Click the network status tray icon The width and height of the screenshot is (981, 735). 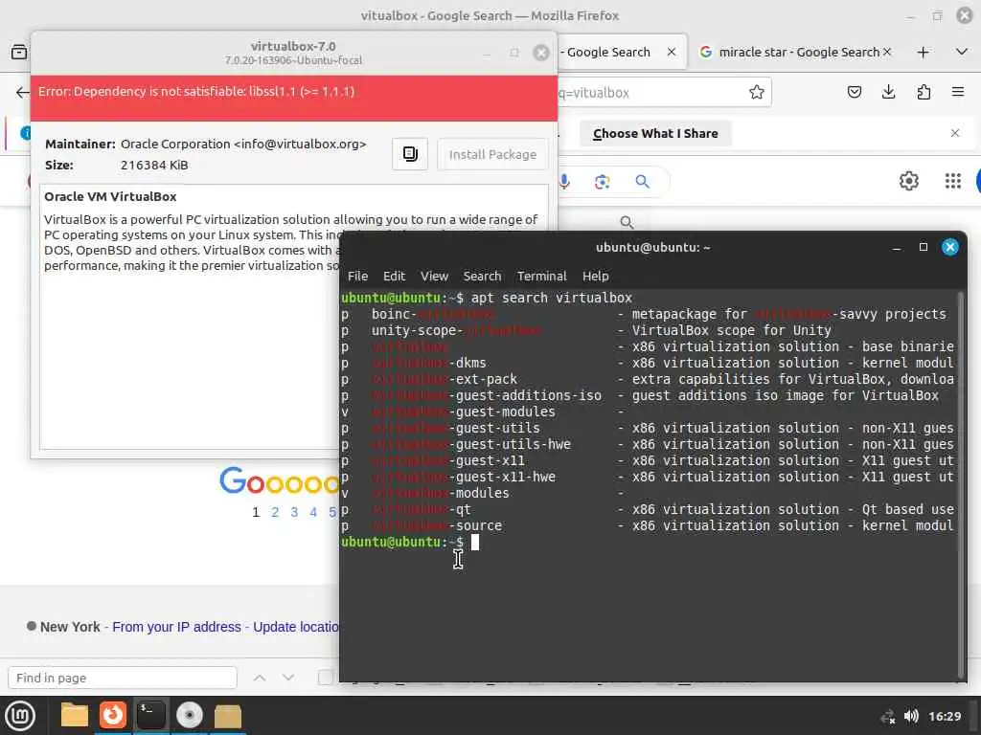[x=887, y=716]
